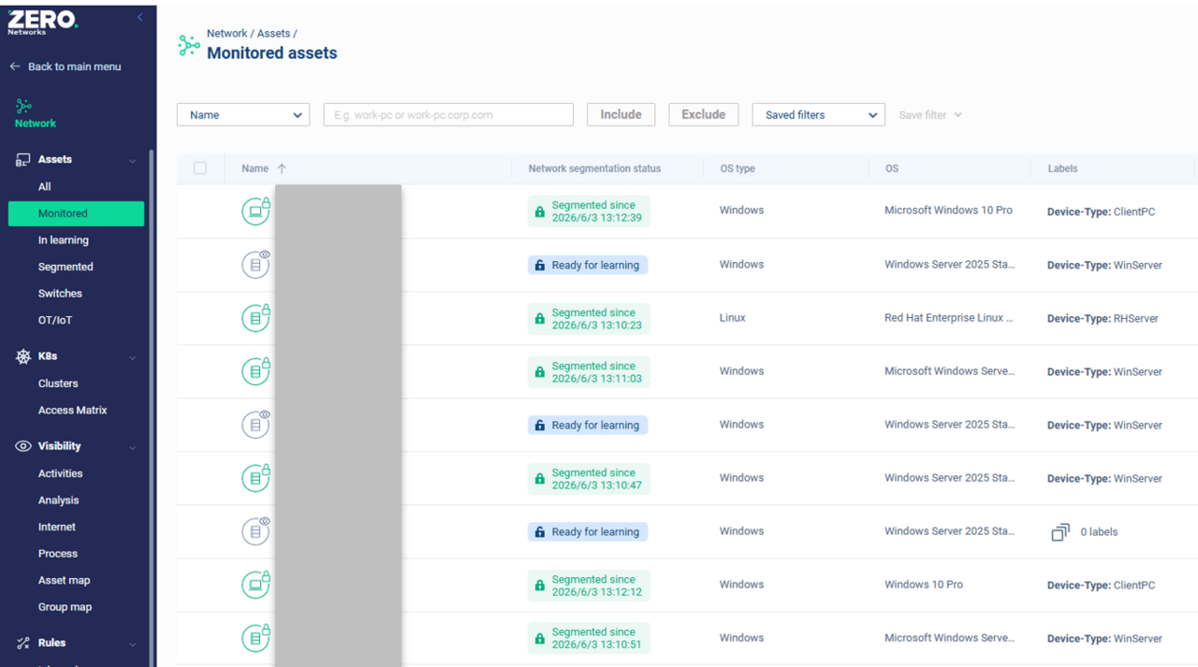Expand the Assets section chevron
Viewport: 1198px width, 667px height.
pyautogui.click(x=132, y=161)
